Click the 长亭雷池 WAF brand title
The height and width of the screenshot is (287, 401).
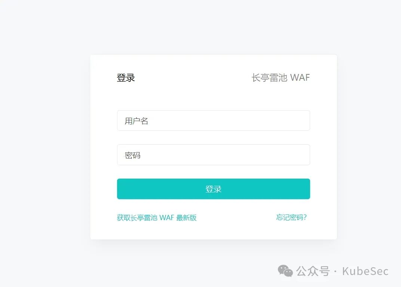pos(281,77)
